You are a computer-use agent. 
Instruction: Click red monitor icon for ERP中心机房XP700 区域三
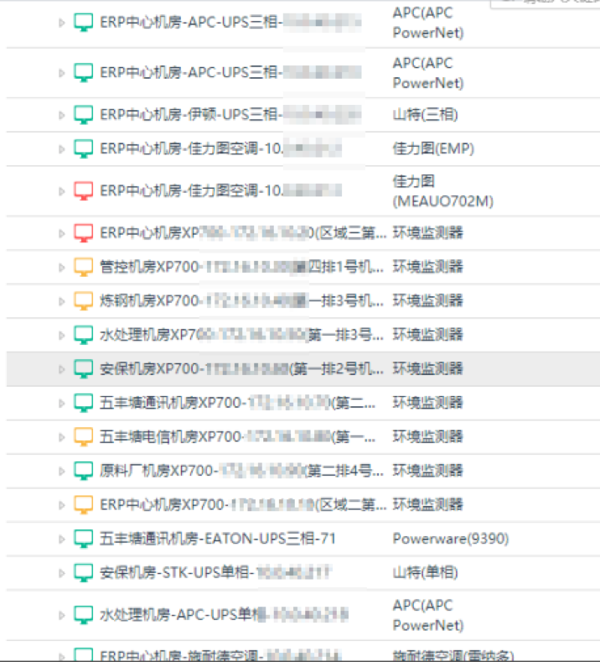coord(84,233)
